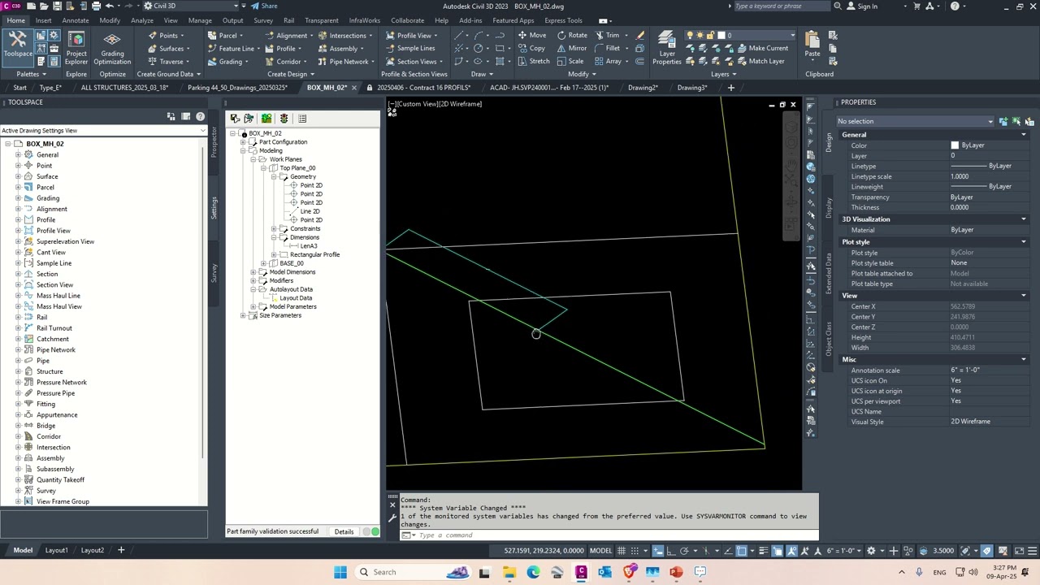Open workspace switching gear in status bar

[871, 550]
